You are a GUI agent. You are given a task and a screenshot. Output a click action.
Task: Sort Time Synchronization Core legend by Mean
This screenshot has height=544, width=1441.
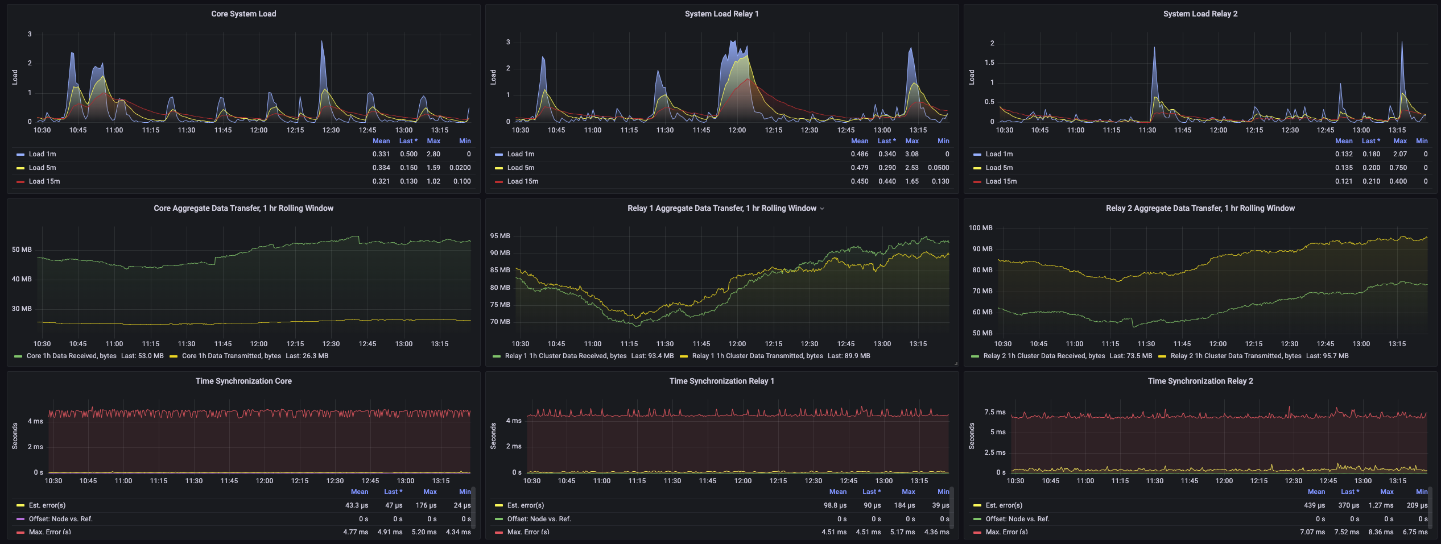[x=360, y=492]
